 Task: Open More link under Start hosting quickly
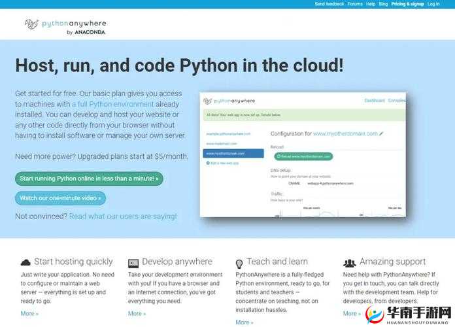coord(29,314)
